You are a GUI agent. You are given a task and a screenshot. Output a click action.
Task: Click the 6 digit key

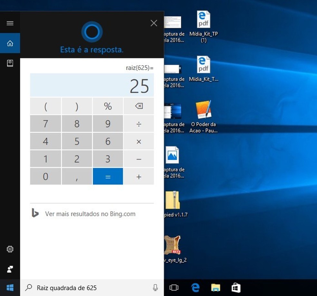click(x=108, y=141)
